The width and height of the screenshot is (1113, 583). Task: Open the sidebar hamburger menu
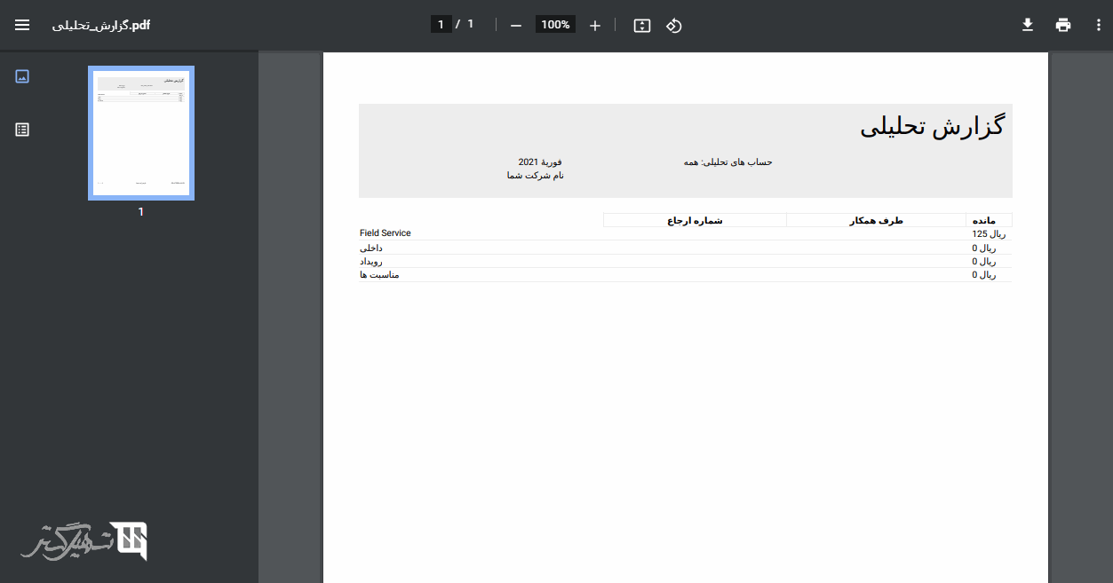(22, 25)
